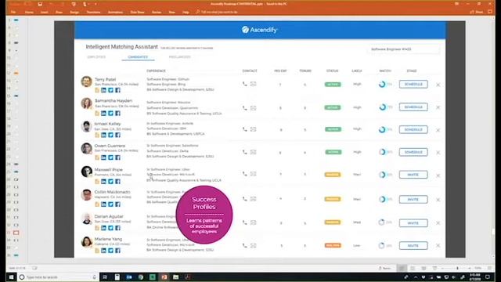Expand Customize Quick Access Toolbar dropdown

tap(96, 4)
